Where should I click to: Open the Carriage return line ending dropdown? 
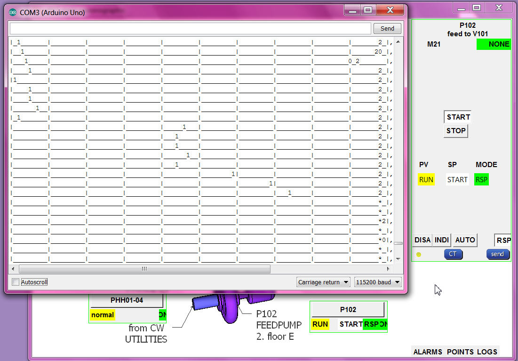[324, 282]
